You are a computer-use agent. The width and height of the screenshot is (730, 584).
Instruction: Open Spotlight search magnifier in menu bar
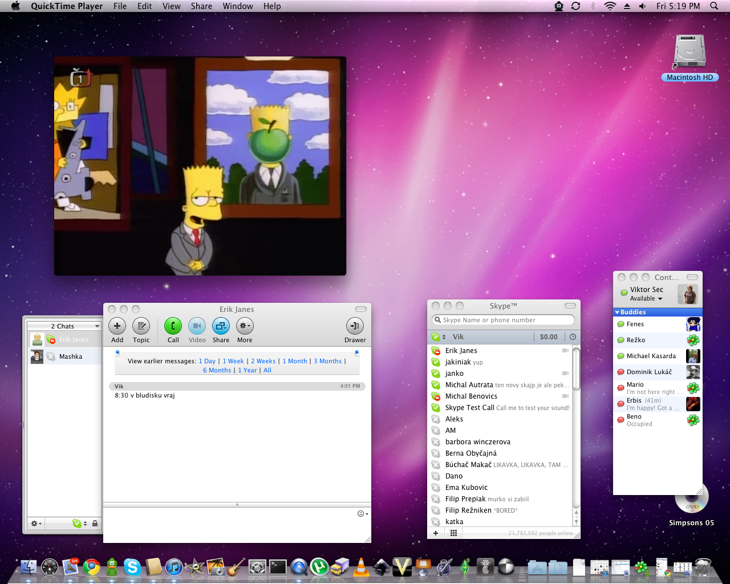point(714,6)
